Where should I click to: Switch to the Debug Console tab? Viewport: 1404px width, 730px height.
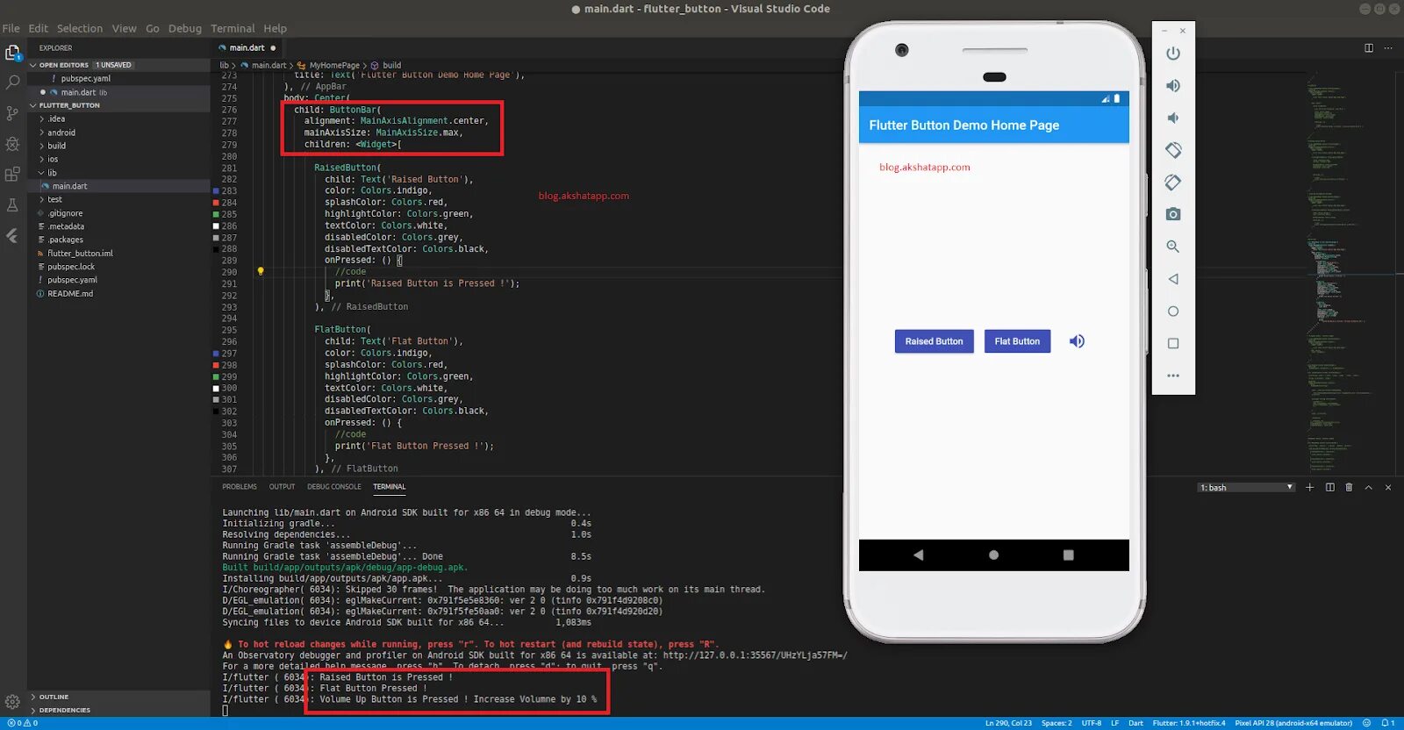coord(334,486)
